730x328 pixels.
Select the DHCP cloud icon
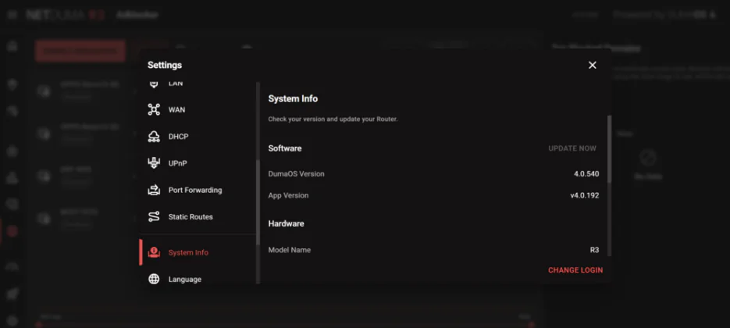pyautogui.click(x=154, y=137)
